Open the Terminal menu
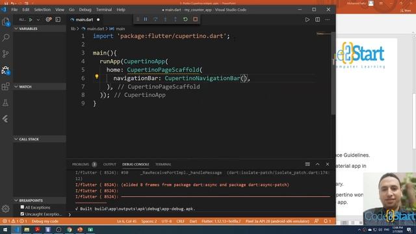This screenshot has width=416, height=234. coord(104,10)
